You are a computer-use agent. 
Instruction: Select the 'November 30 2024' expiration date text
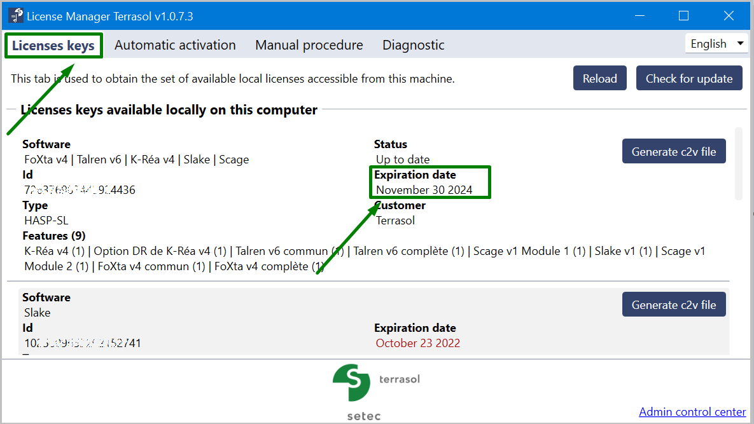coord(424,190)
